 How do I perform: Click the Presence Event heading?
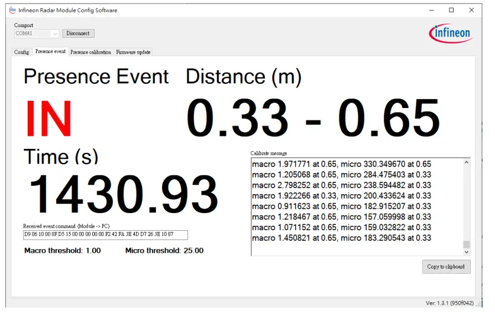point(96,77)
